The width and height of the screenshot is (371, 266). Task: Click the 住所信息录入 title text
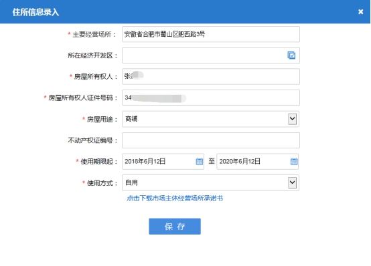point(35,12)
